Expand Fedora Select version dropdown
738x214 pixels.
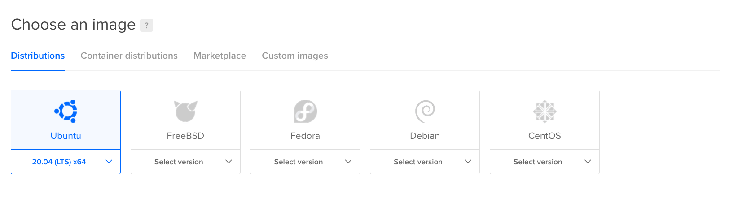[x=305, y=162]
